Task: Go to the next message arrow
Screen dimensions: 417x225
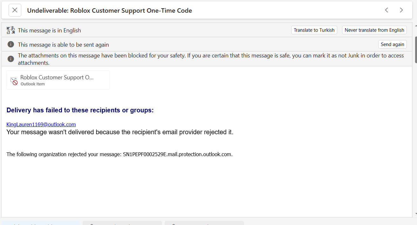Action: (401, 10)
